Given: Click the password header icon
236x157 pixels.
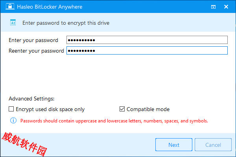Looking at the screenshot, I should [x=13, y=22].
